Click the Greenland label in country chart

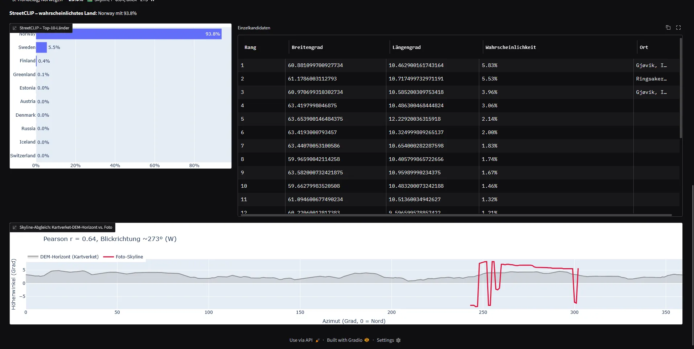tap(24, 74)
